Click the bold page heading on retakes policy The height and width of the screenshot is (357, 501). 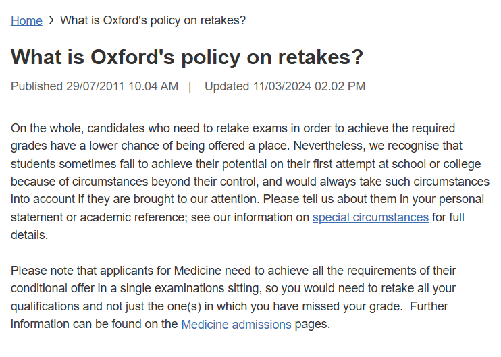[187, 57]
